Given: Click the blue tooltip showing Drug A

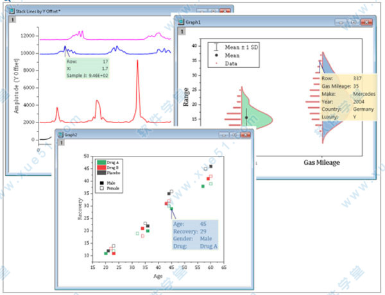Looking at the screenshot, I should pos(195,235).
